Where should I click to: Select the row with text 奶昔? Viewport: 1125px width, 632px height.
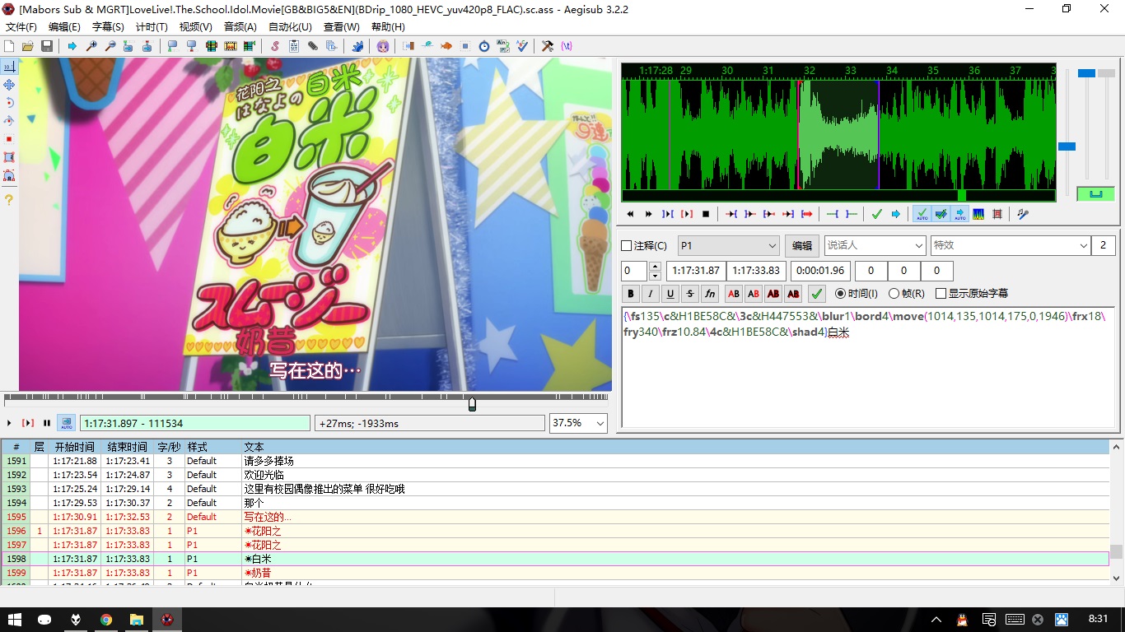pos(555,573)
